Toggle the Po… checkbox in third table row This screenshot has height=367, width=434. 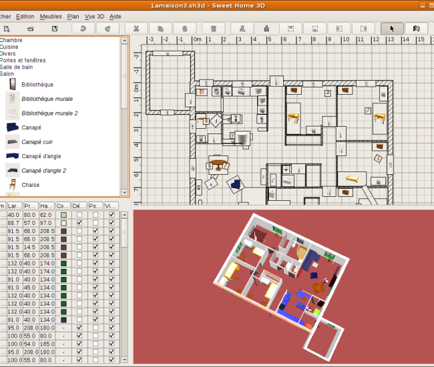tap(95, 231)
